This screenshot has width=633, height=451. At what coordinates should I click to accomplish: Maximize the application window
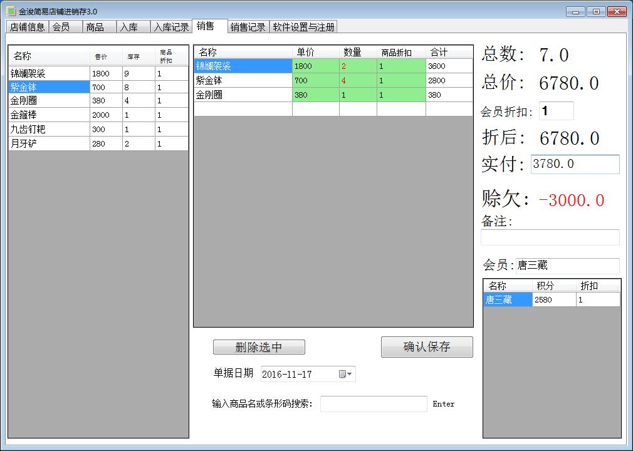coord(596,12)
